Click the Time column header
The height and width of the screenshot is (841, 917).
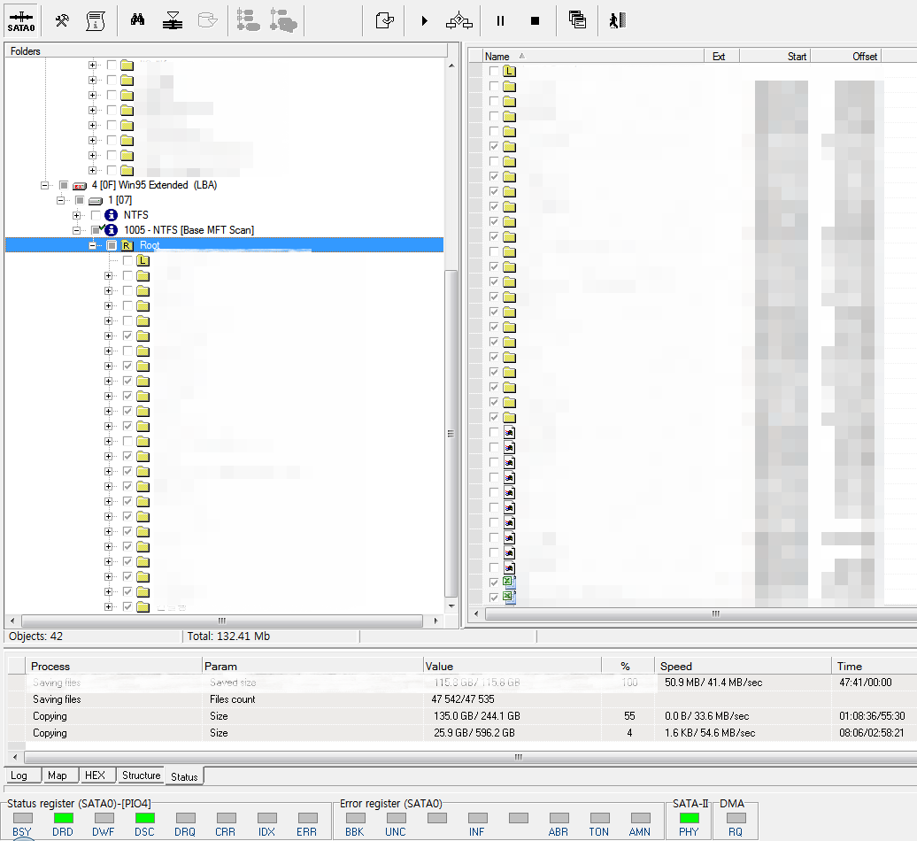click(874, 666)
